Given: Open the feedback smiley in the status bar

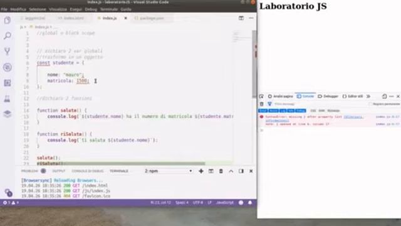Looking at the screenshot, I should coord(241,202).
